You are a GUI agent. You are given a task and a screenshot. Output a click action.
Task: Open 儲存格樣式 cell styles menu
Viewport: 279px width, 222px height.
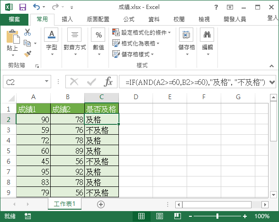click(133, 54)
